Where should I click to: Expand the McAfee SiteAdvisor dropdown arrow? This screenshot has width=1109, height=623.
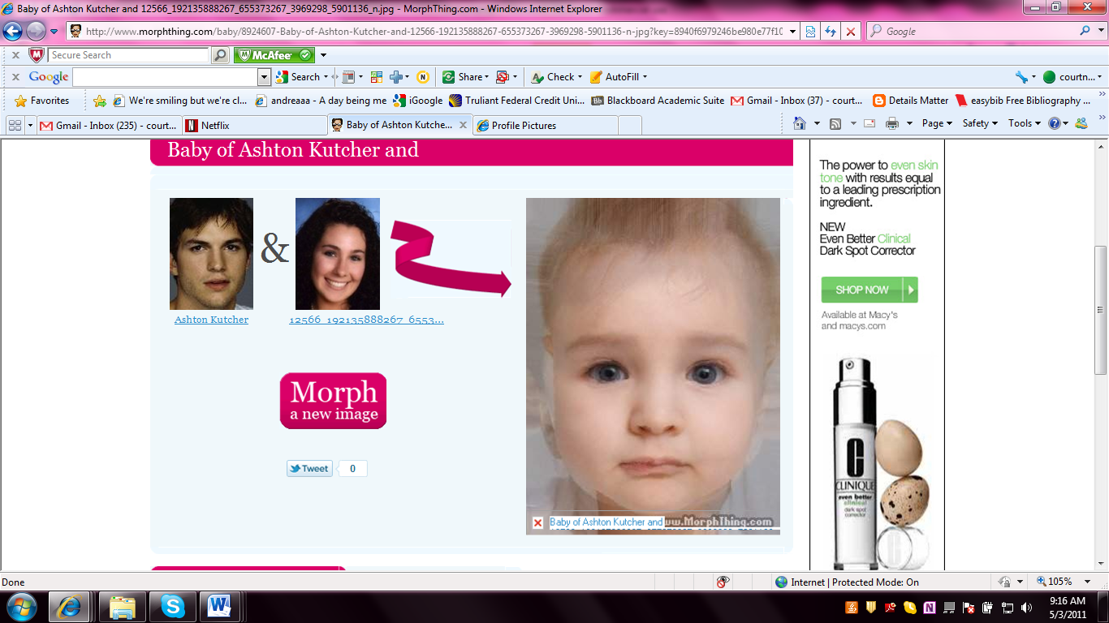(x=323, y=55)
